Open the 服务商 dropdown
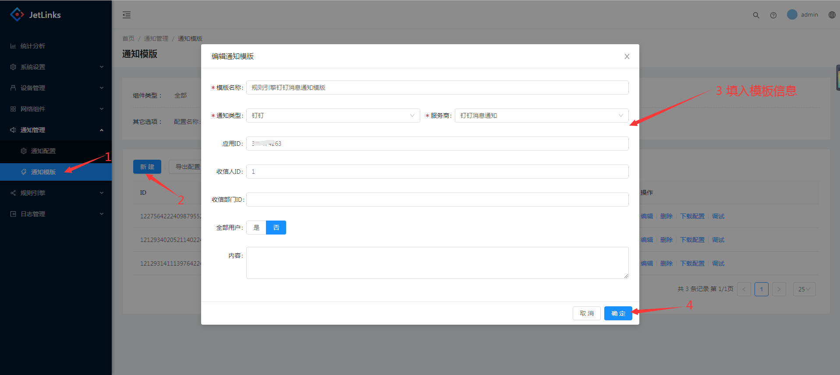Image resolution: width=840 pixels, height=375 pixels. [541, 116]
